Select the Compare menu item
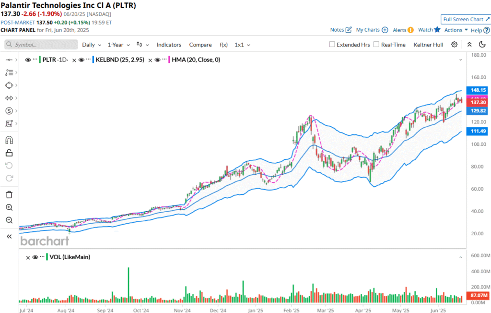Screen dimensions: 491x313 (x=200, y=45)
